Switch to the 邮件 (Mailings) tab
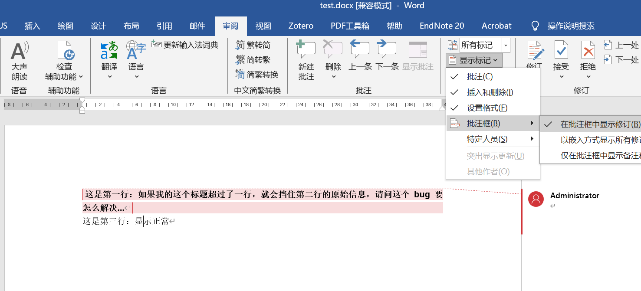Image resolution: width=641 pixels, height=291 pixels. (197, 26)
